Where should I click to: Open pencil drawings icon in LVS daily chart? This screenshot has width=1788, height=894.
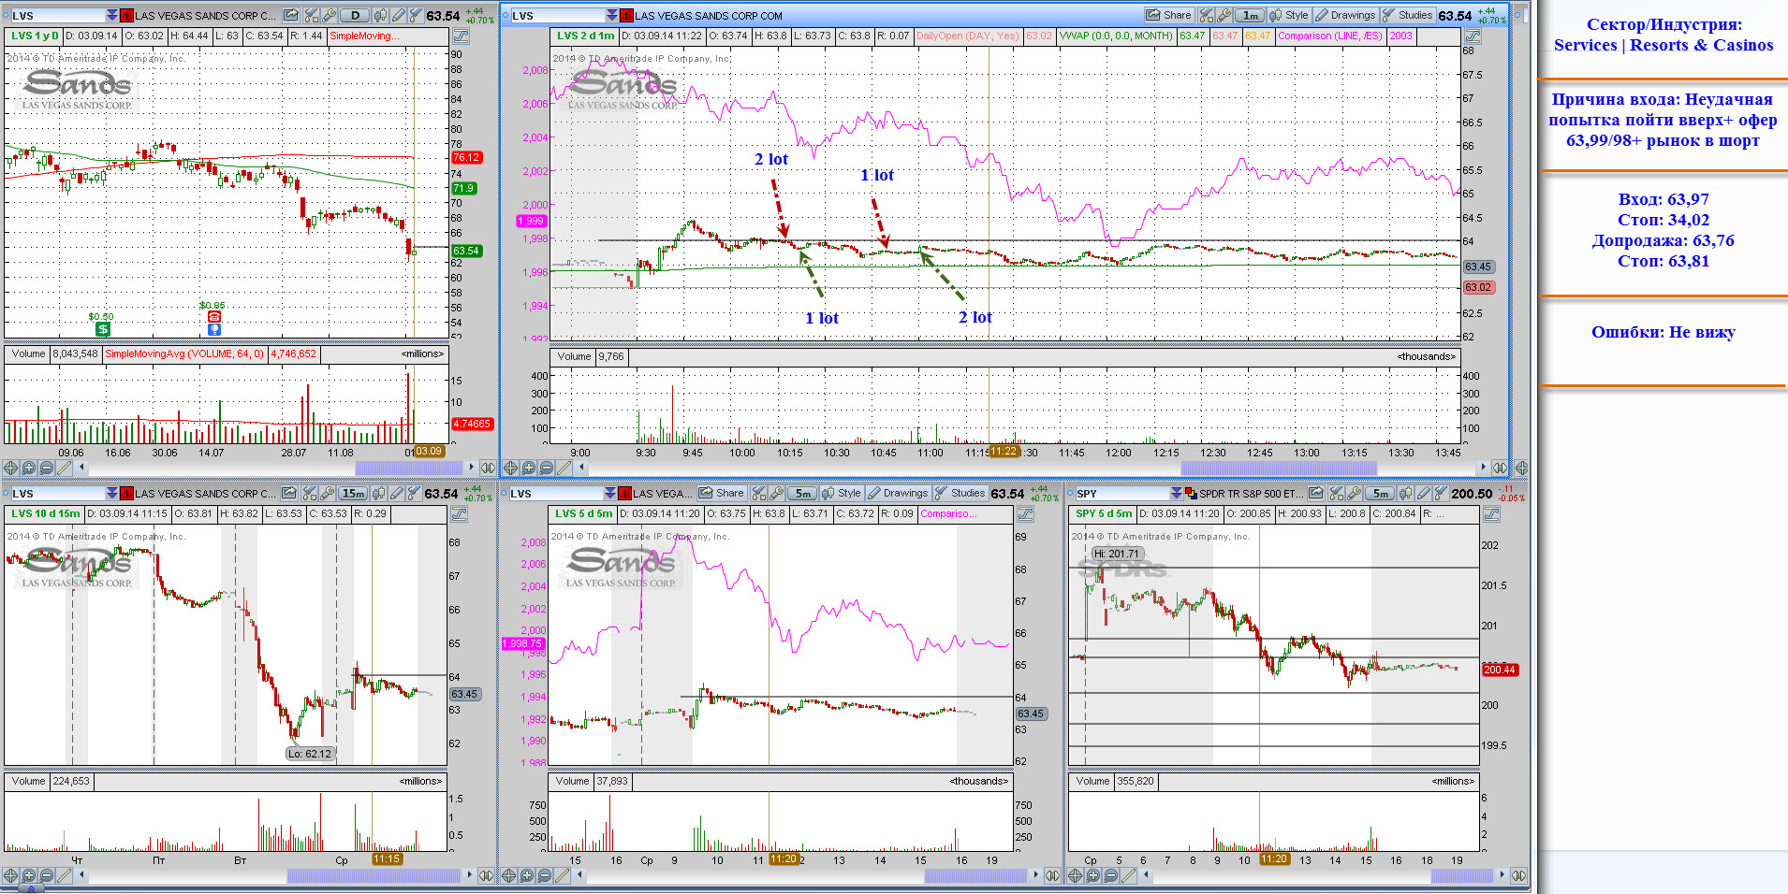point(398,16)
